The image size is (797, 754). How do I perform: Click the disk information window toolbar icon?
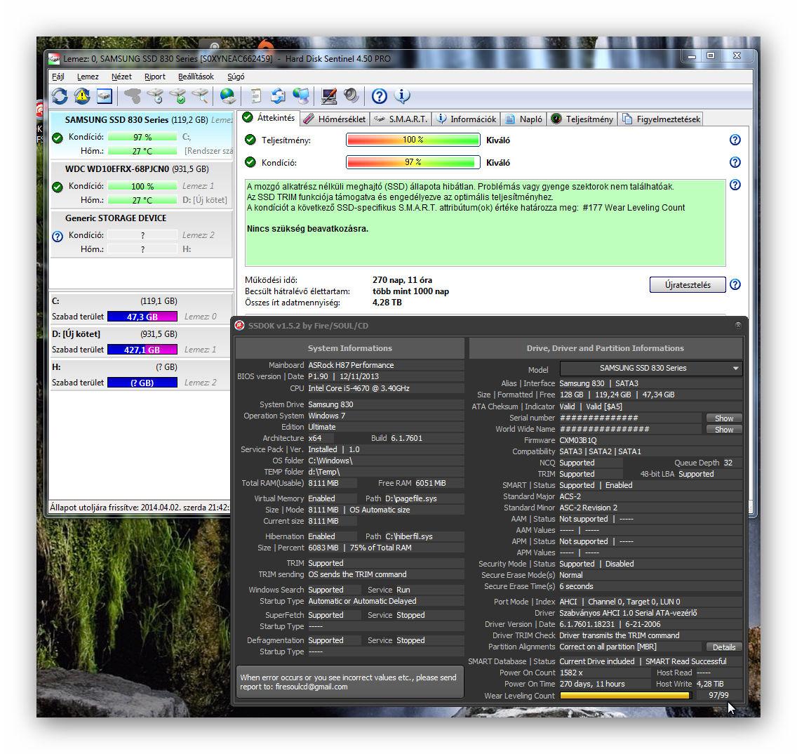105,95
